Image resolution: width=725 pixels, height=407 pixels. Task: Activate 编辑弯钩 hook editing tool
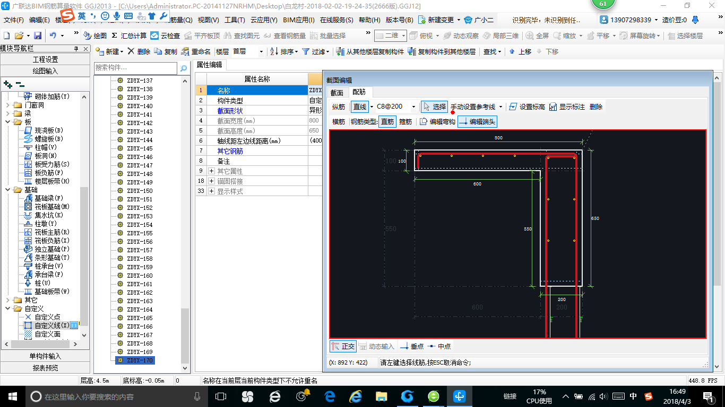tap(437, 121)
